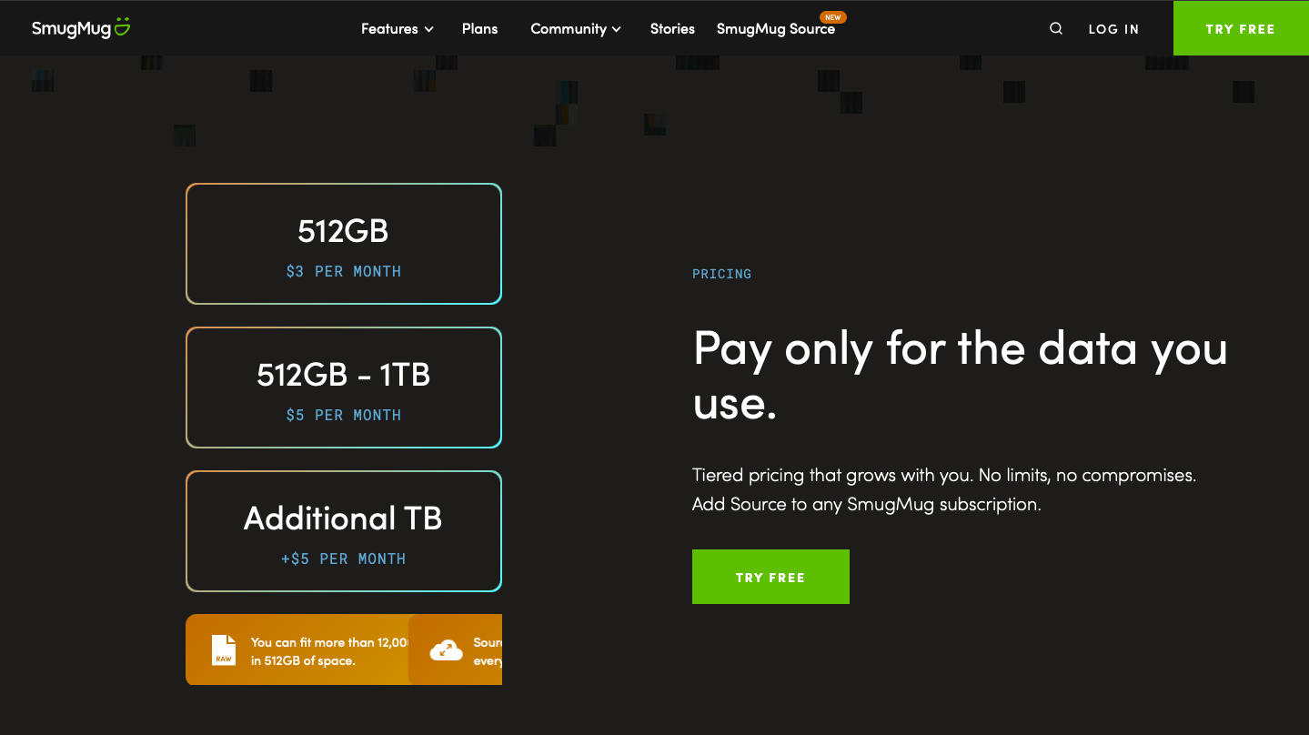The image size is (1309, 735).
Task: Open SmugMug Source nav item
Action: [776, 29]
